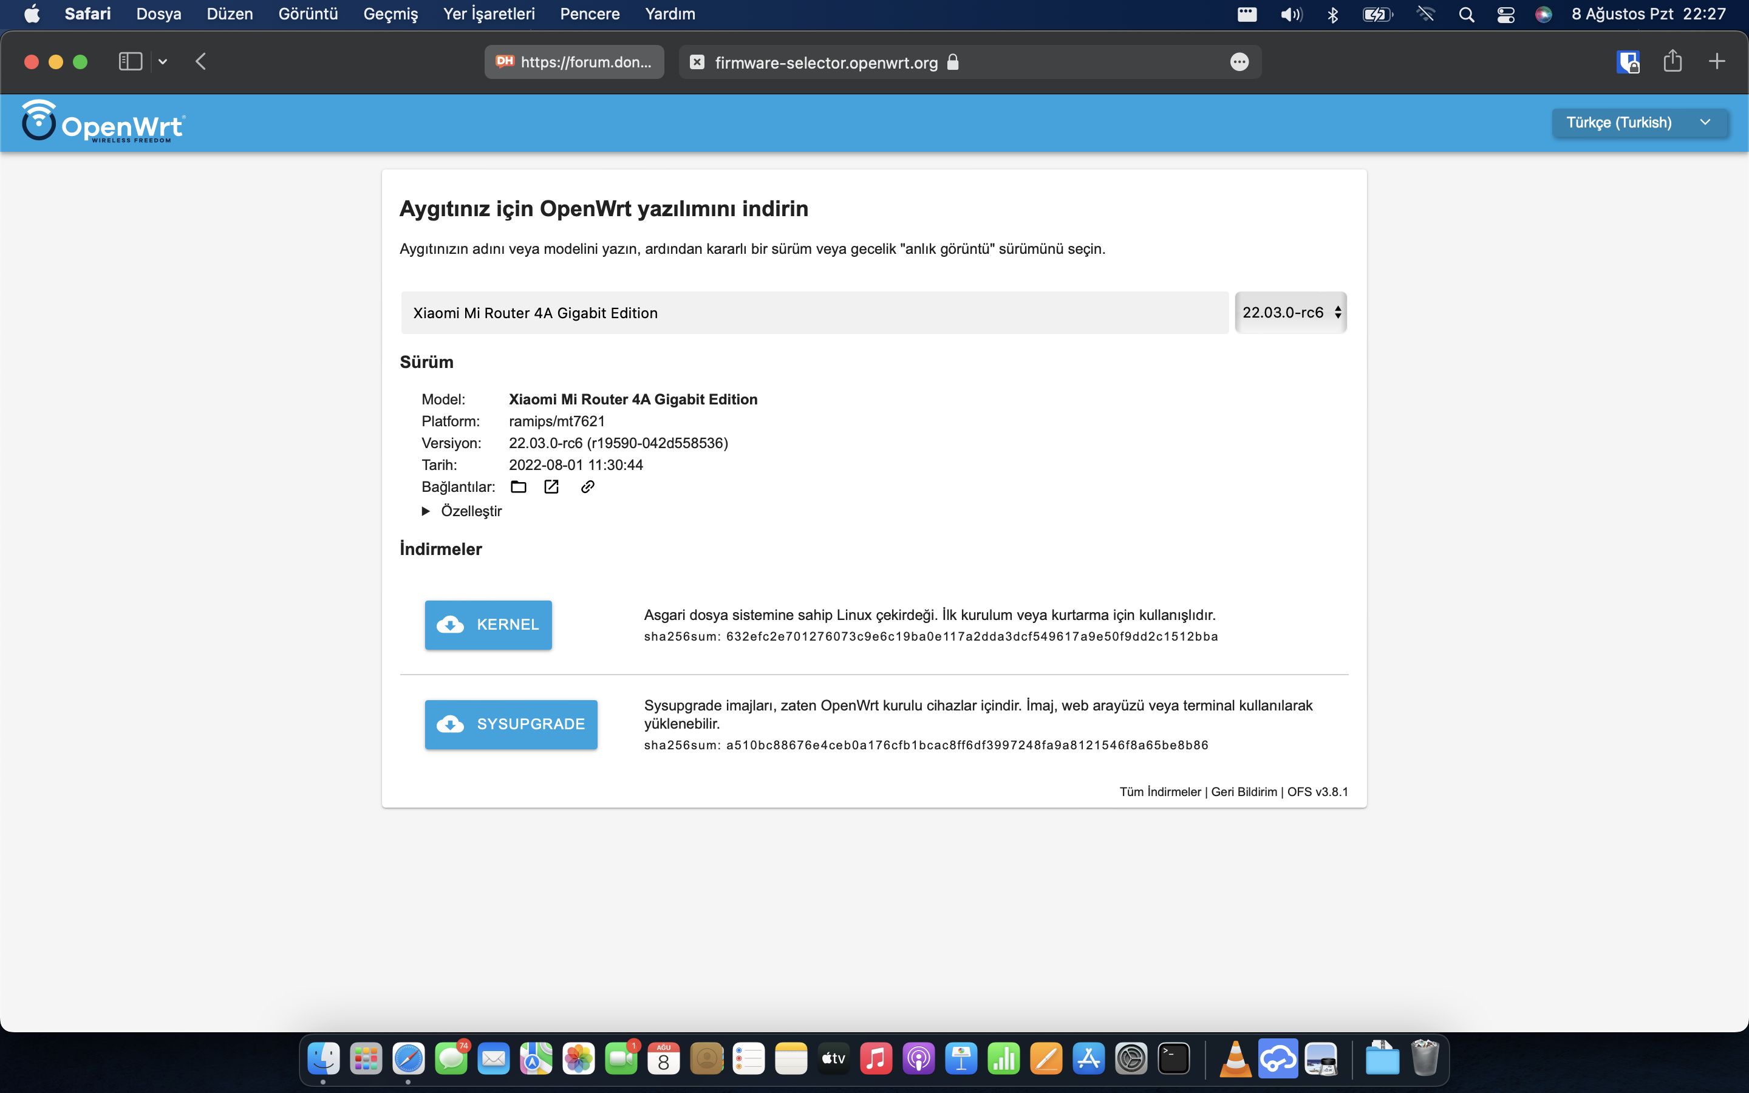Image resolution: width=1749 pixels, height=1093 pixels.
Task: Open Mail from the Dock
Action: tap(494, 1059)
